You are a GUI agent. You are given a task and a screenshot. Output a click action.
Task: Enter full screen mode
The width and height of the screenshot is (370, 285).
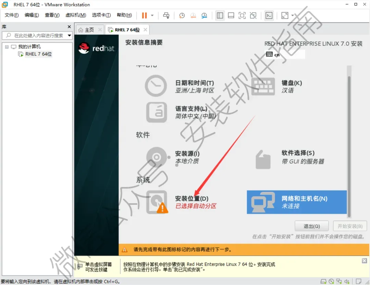[242, 15]
